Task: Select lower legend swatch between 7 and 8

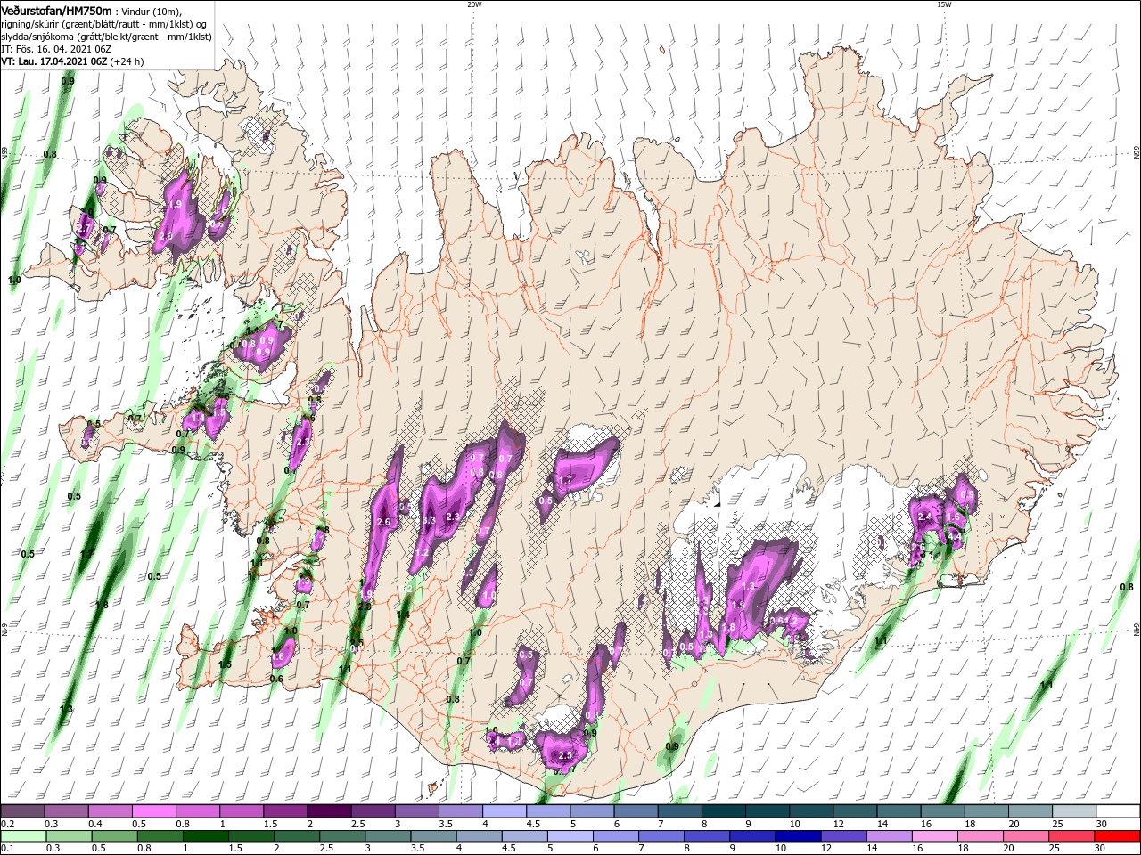Action: [x=662, y=835]
